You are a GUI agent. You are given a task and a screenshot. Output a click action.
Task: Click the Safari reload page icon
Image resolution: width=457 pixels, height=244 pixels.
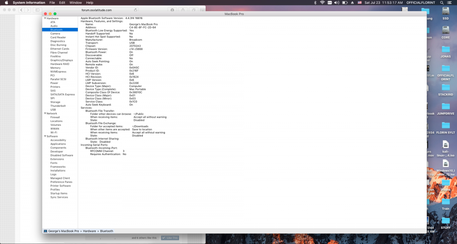136,10
